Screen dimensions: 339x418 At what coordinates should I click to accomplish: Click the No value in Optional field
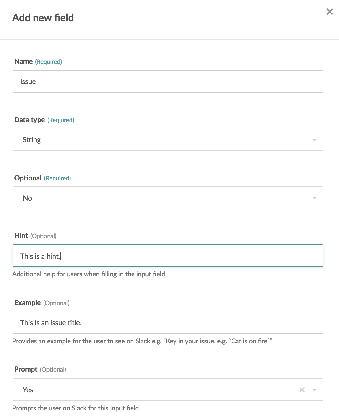tap(27, 198)
